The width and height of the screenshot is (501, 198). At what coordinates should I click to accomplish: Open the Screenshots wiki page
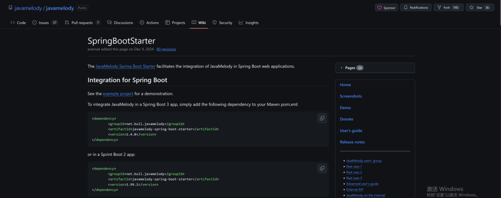point(351,96)
